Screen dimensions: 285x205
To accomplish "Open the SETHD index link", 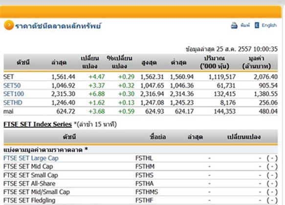I will click(13, 102).
